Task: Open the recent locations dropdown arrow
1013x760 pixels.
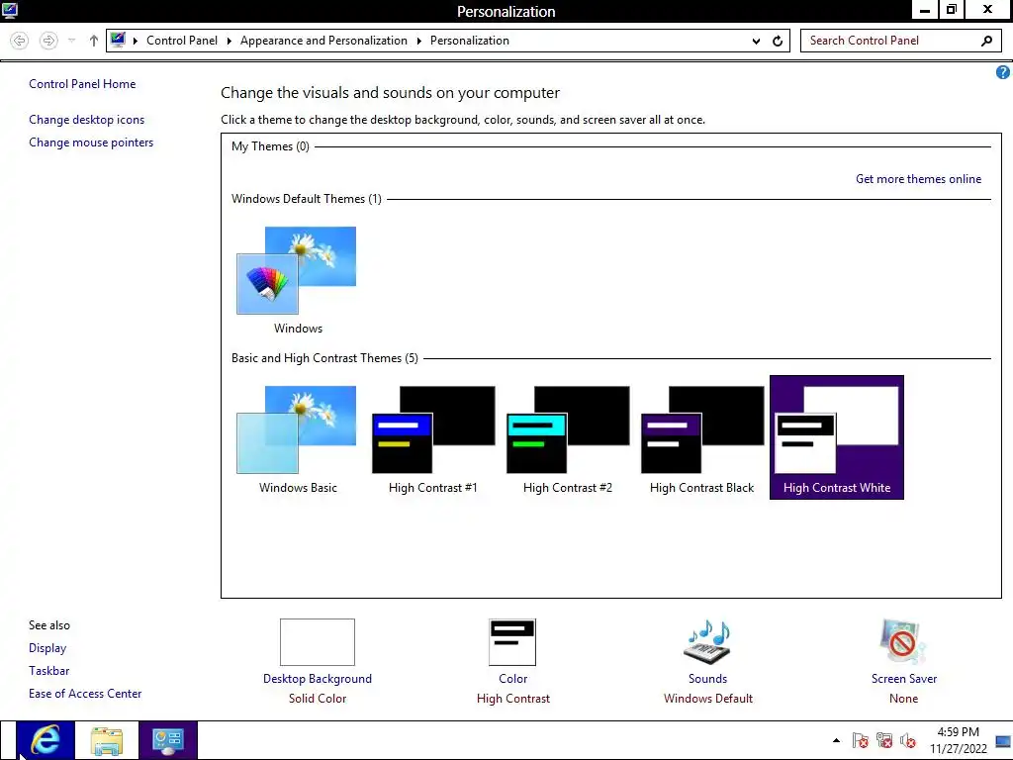Action: (71, 41)
